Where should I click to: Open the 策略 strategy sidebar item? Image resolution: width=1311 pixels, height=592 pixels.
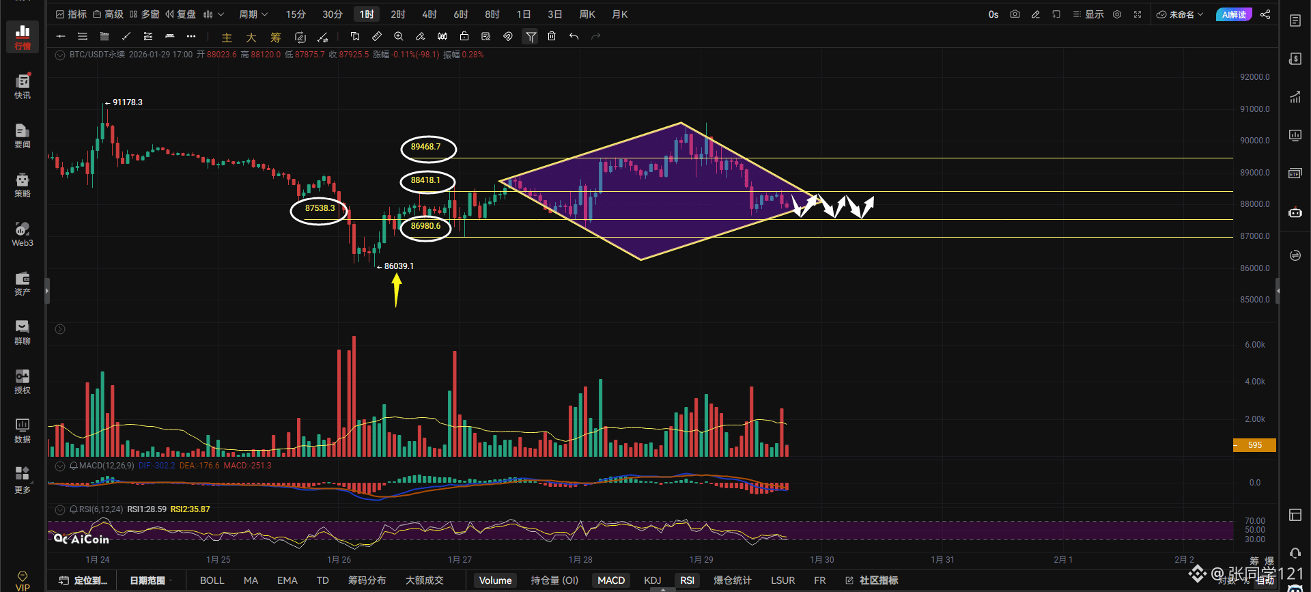coord(23,184)
